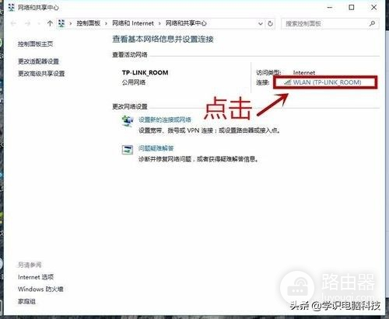Open 问题疑难解答 link
Viewport: 389px width, 319px height.
click(x=156, y=148)
